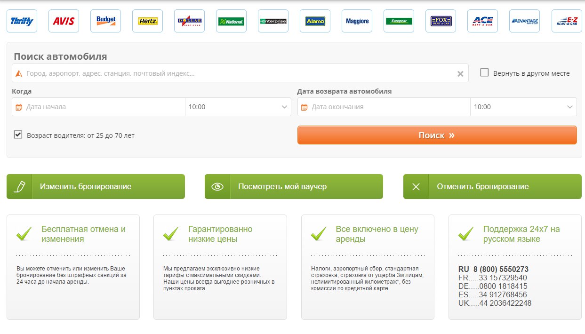Screen dimensions: 585x334
Task: Click Отменить бронирование button
Action: coord(492,187)
